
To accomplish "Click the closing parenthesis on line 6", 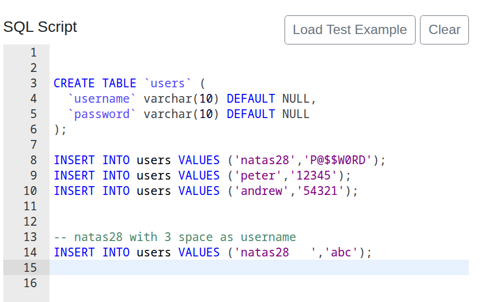I will click(57, 130).
